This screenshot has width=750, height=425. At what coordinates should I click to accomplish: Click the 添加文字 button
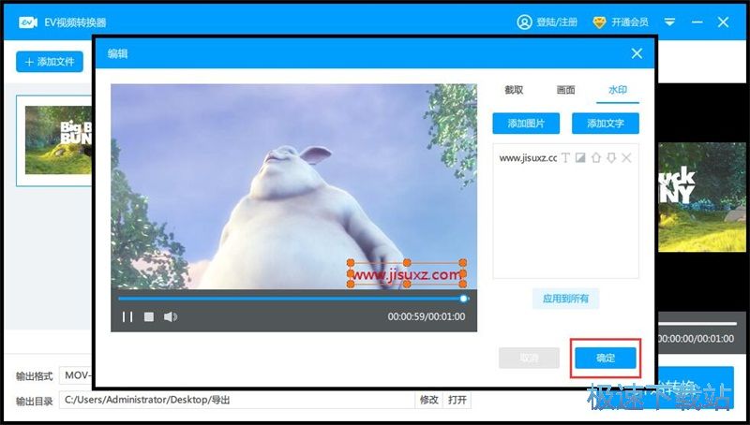(606, 124)
